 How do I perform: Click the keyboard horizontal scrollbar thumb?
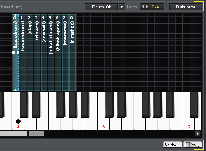pyautogui.click(x=13, y=134)
